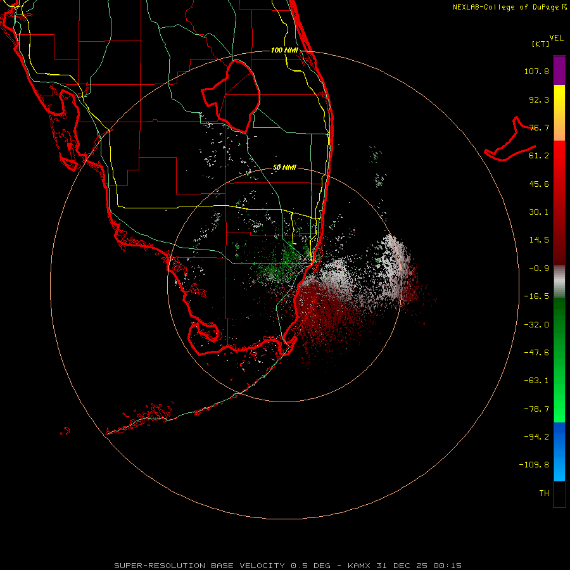The width and height of the screenshot is (570, 570).
Task: Click the [KT] units label
Action: click(541, 44)
